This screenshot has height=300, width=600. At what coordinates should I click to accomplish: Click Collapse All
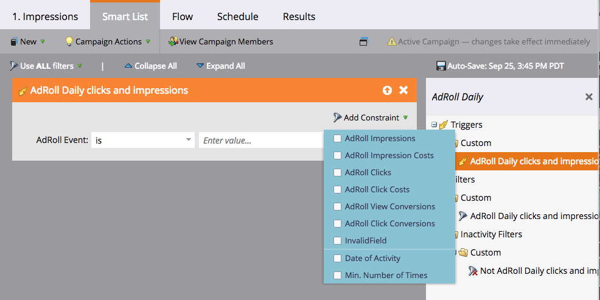pos(151,66)
